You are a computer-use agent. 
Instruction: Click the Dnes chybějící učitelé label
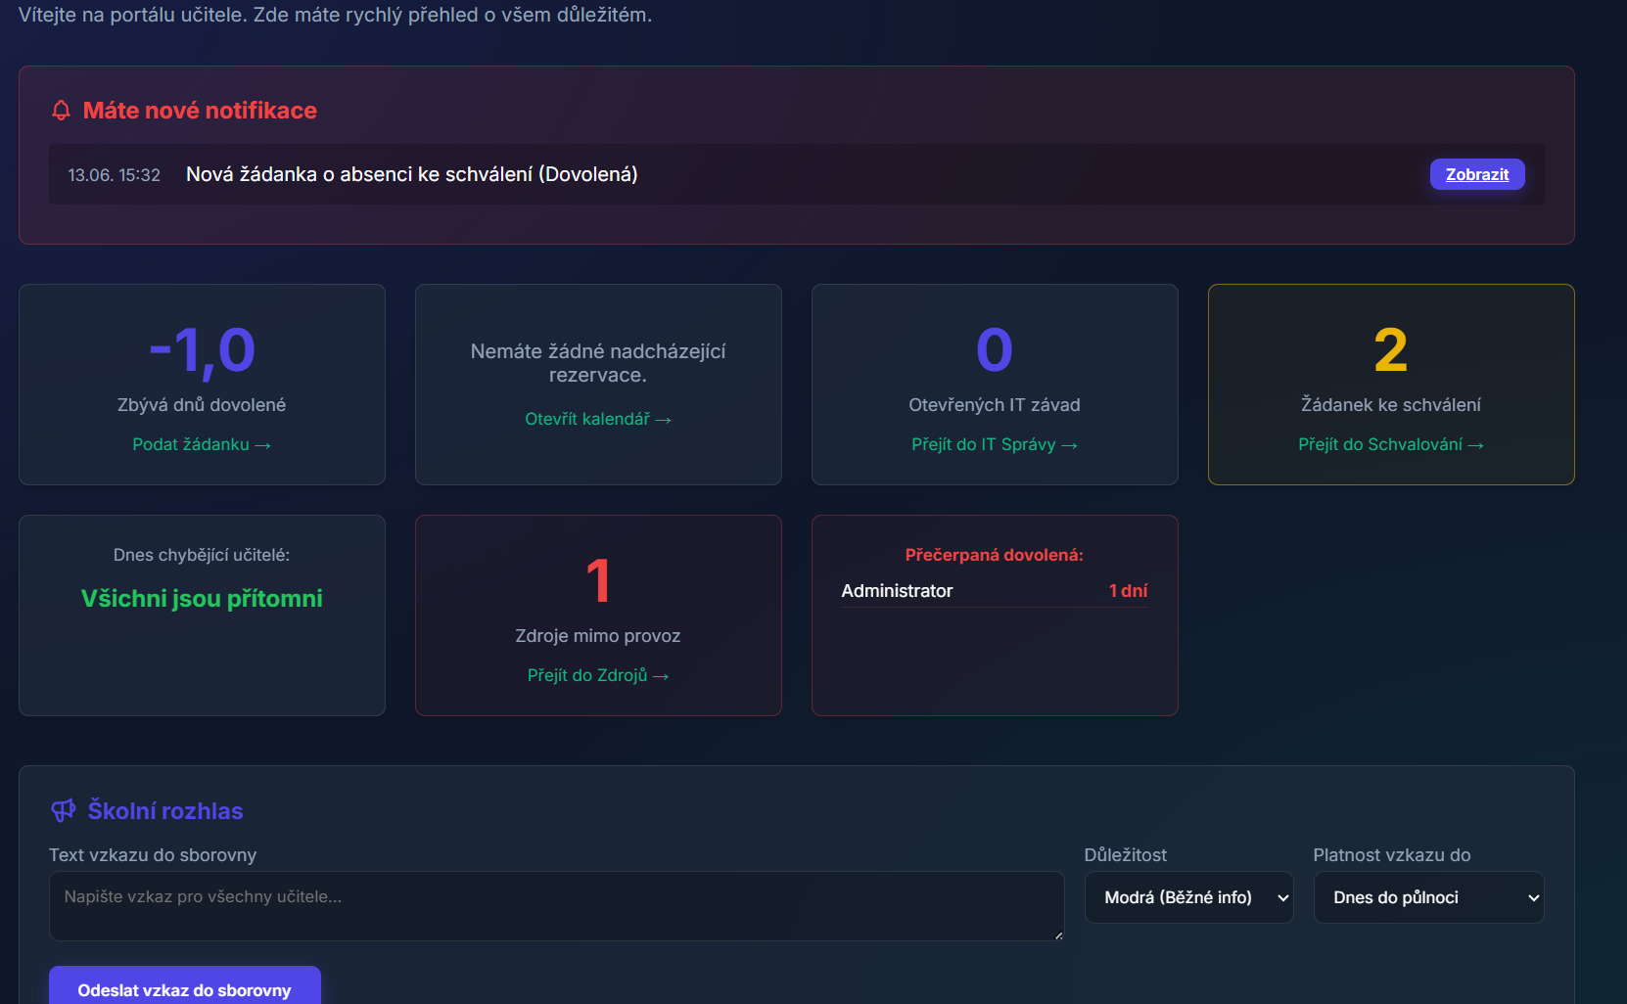(x=202, y=555)
